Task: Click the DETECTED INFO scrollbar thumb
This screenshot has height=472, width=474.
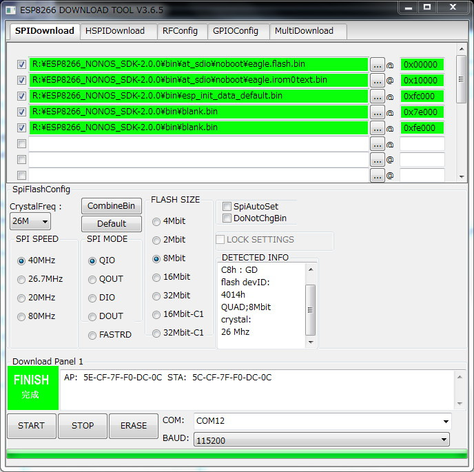Action: [x=310, y=310]
